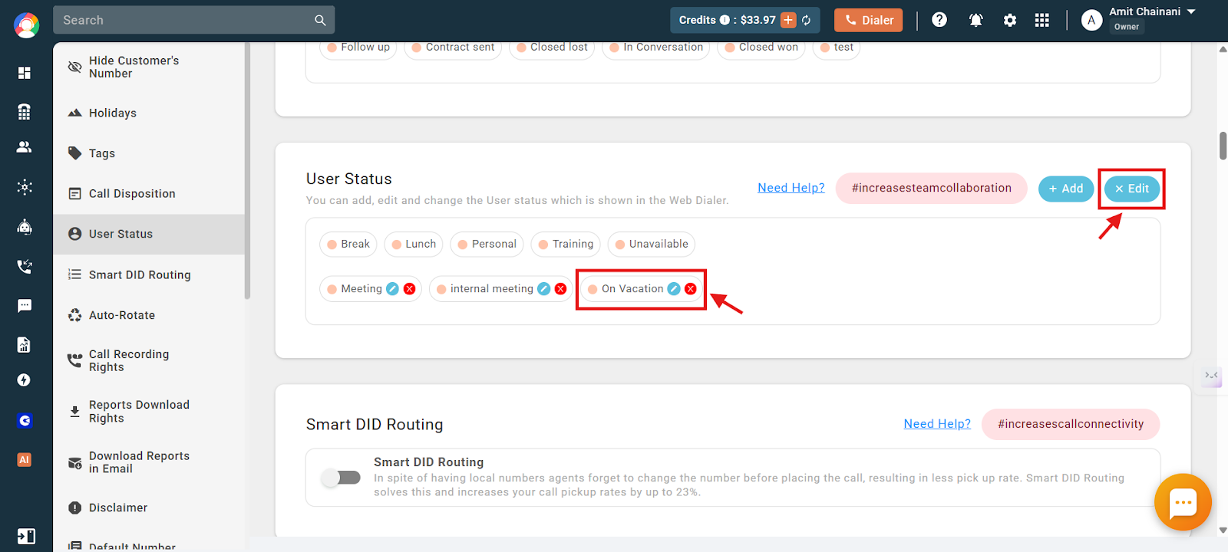Open the orange AI icon in the left rail
The image size is (1228, 552).
point(25,460)
